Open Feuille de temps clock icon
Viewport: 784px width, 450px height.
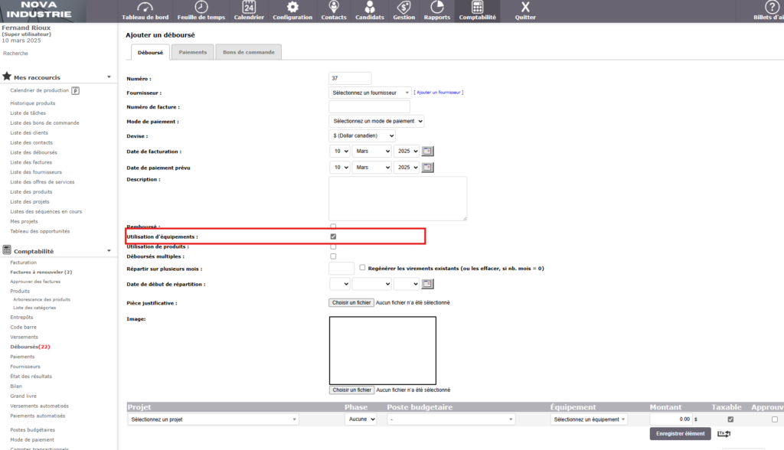201,8
